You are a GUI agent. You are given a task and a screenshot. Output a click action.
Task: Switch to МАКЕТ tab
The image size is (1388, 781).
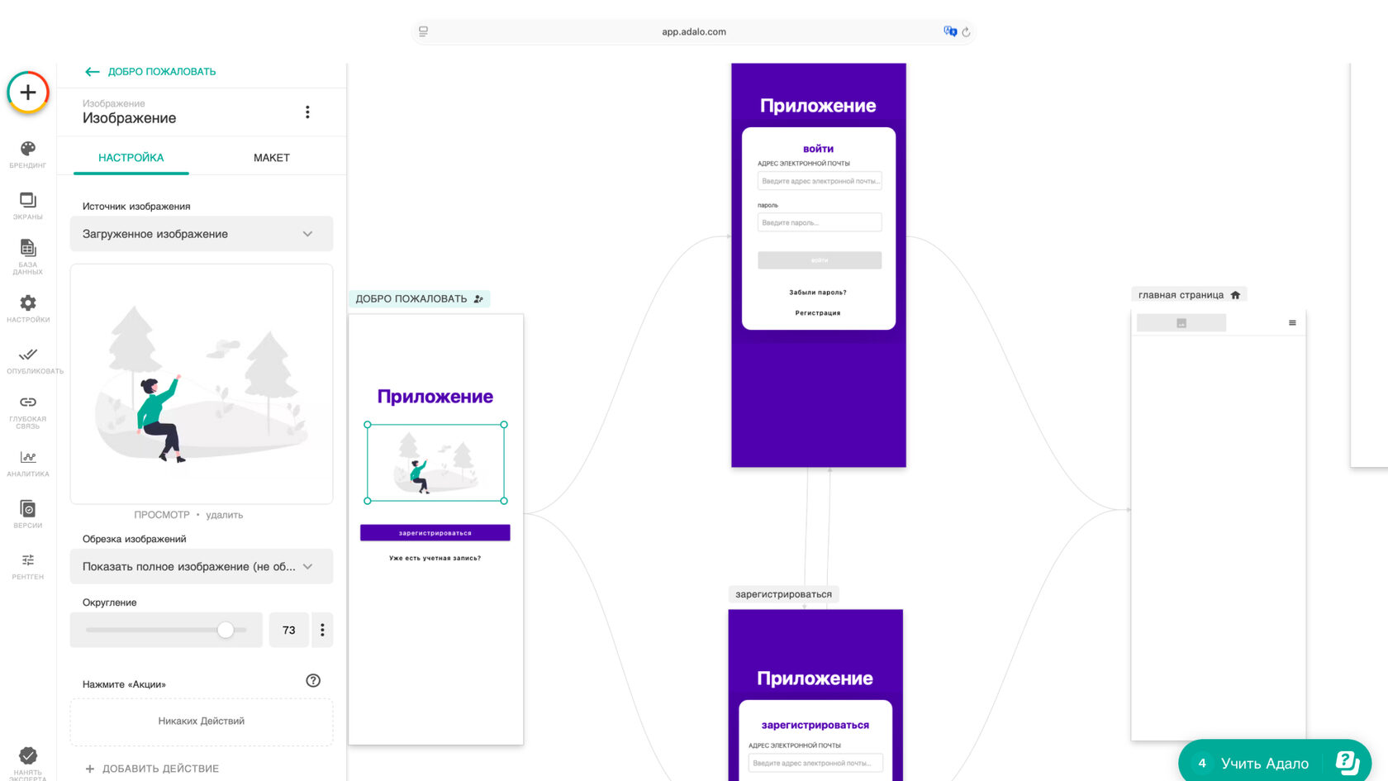272,157
